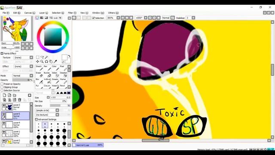
Task: Open the brush texture (no texture) dropdown
Action: 57,115
